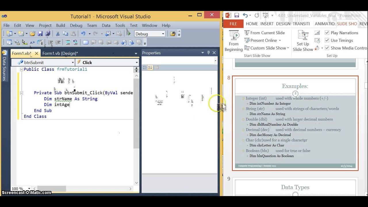Click Alphabetical sort icon in Properties panel

[150, 68]
